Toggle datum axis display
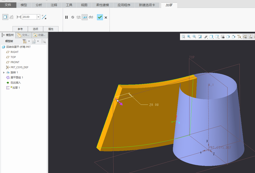Screen dimensions: 255x173 point(251,37)
